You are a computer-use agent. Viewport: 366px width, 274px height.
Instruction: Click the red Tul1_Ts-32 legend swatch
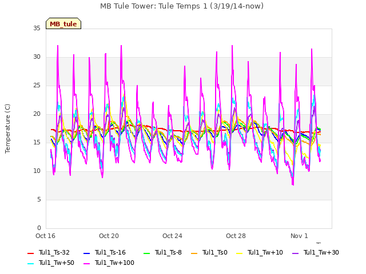point(30,253)
